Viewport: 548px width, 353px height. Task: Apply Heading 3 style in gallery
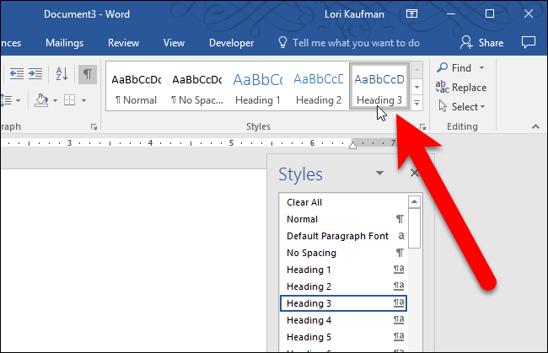tap(379, 86)
